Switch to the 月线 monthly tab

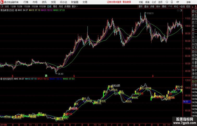tap(61, 6)
